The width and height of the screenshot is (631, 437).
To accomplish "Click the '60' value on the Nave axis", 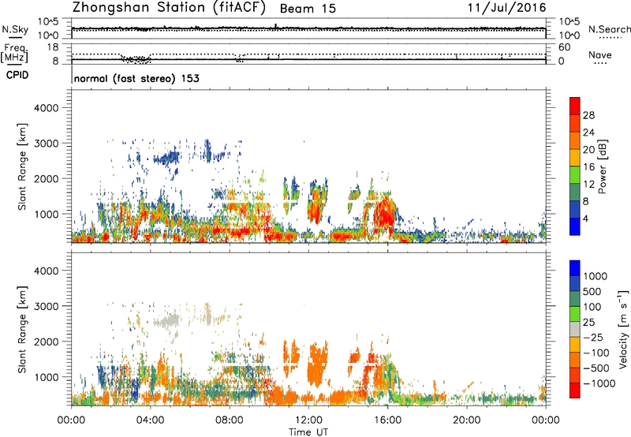I will [x=564, y=47].
